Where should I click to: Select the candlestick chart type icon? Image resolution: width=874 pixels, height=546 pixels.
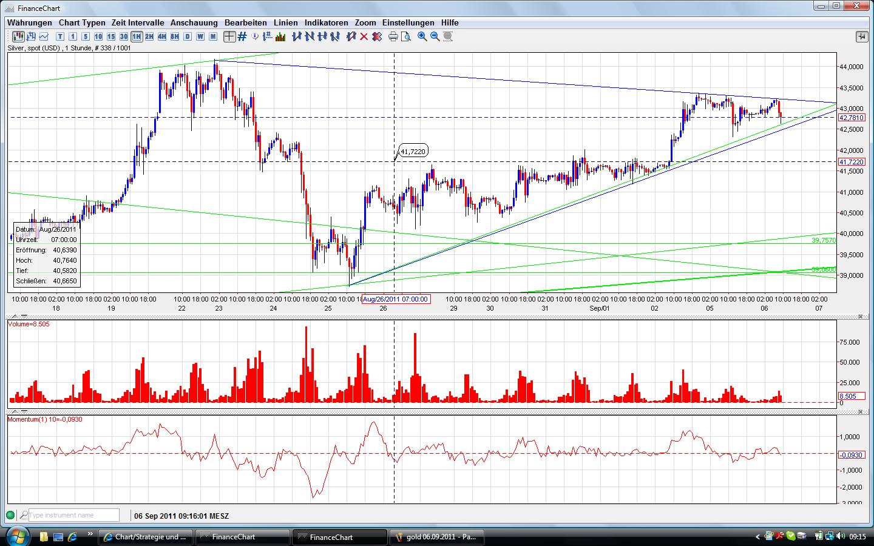click(x=18, y=36)
